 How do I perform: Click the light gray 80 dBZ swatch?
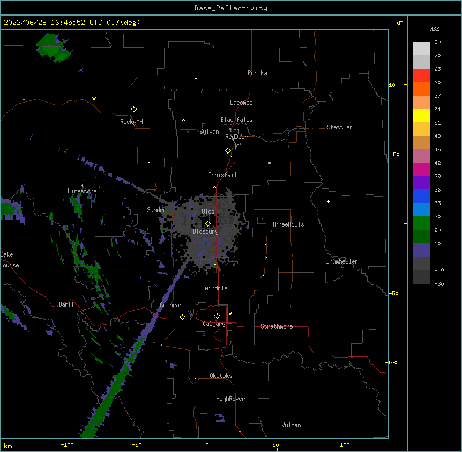(x=421, y=49)
